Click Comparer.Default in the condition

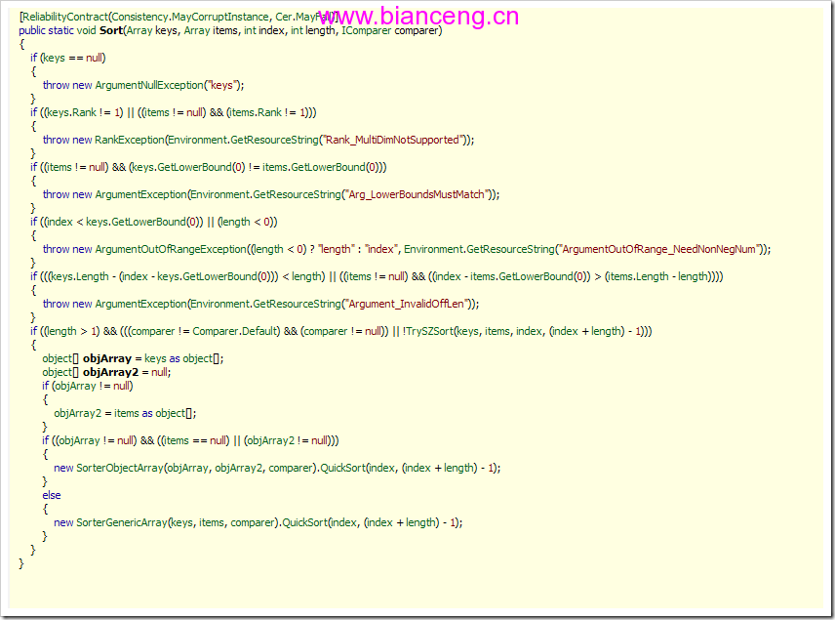[236, 331]
